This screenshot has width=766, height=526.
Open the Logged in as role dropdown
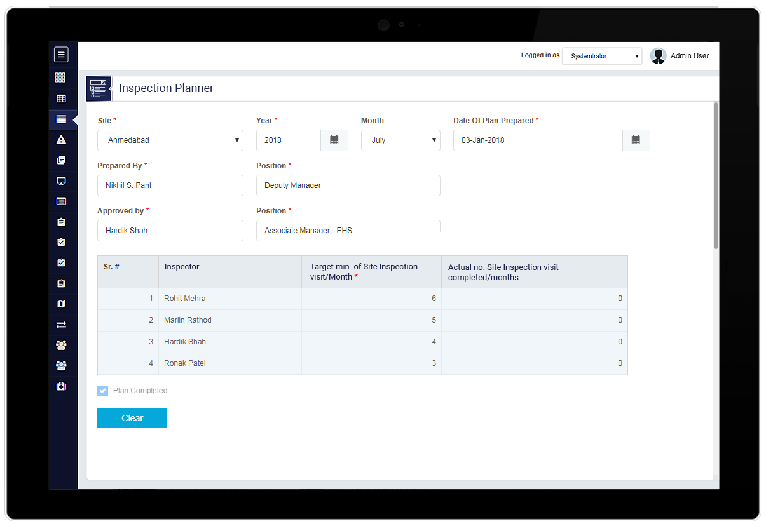[x=602, y=56]
